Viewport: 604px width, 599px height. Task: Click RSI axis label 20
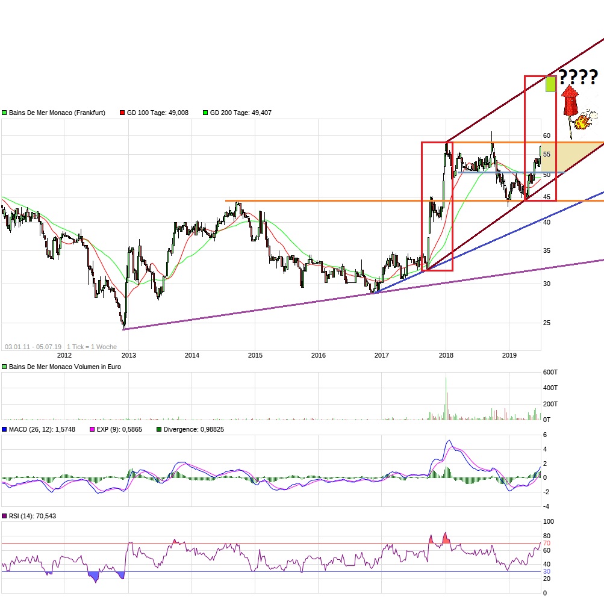[547, 579]
